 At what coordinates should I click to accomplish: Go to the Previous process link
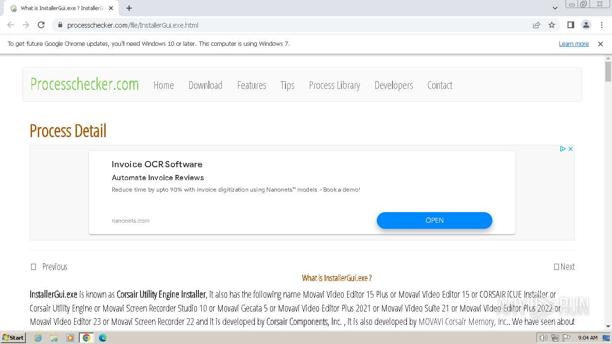[49, 267]
